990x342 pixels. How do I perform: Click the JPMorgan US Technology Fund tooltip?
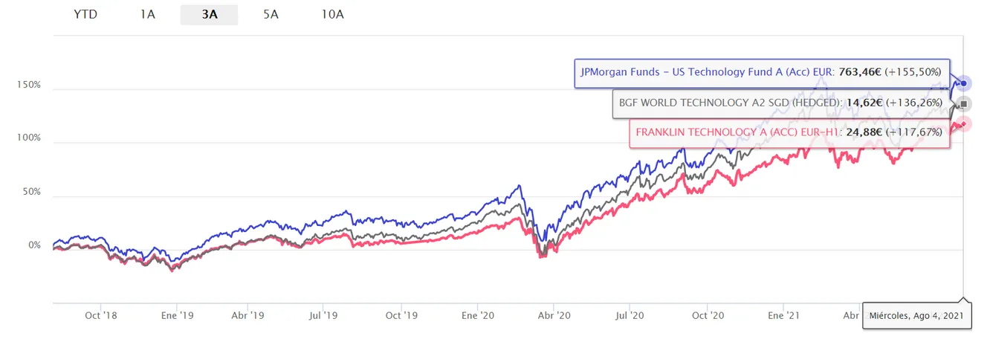coord(762,73)
